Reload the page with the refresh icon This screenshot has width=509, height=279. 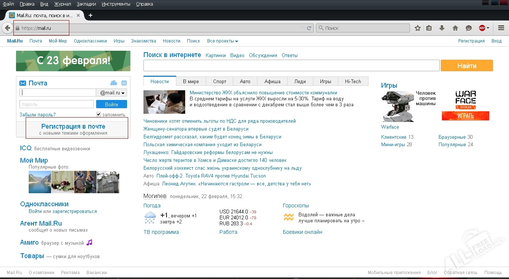[309, 28]
